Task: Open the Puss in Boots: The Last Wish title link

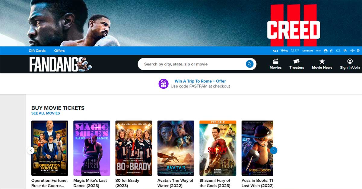Action: (257, 183)
